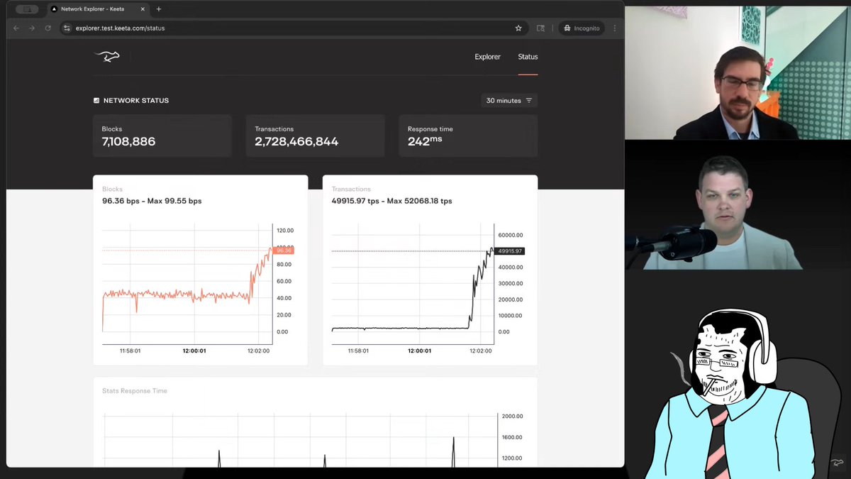The width and height of the screenshot is (851, 479).
Task: Close the Network Explorer - Keeta tab
Action: (144, 9)
